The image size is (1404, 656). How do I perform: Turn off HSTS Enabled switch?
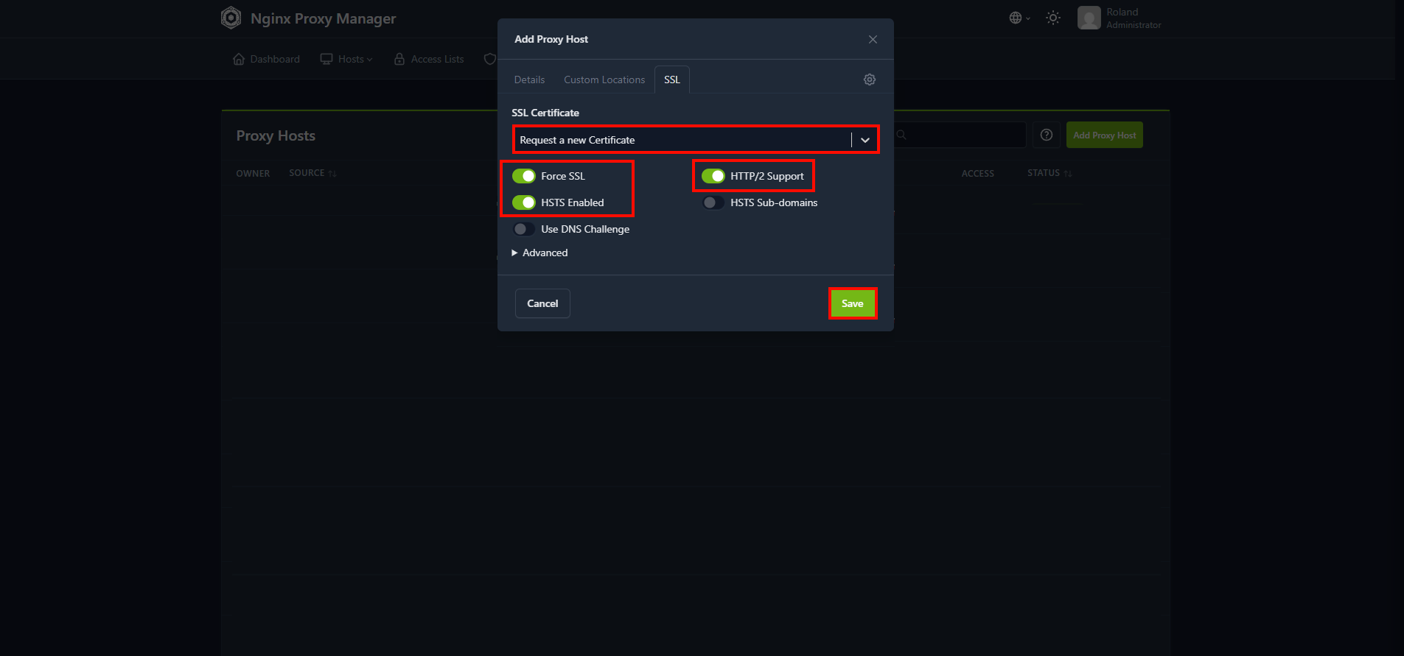click(524, 202)
